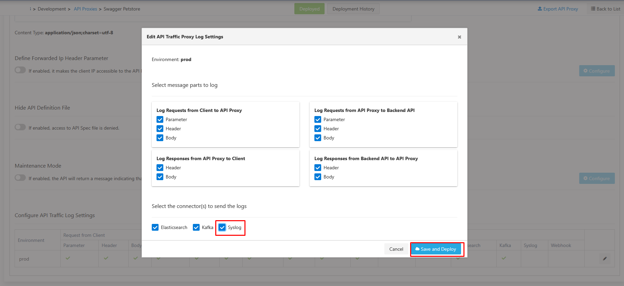Click the pencil edit icon in prod row
This screenshot has width=624, height=286.
[604, 259]
